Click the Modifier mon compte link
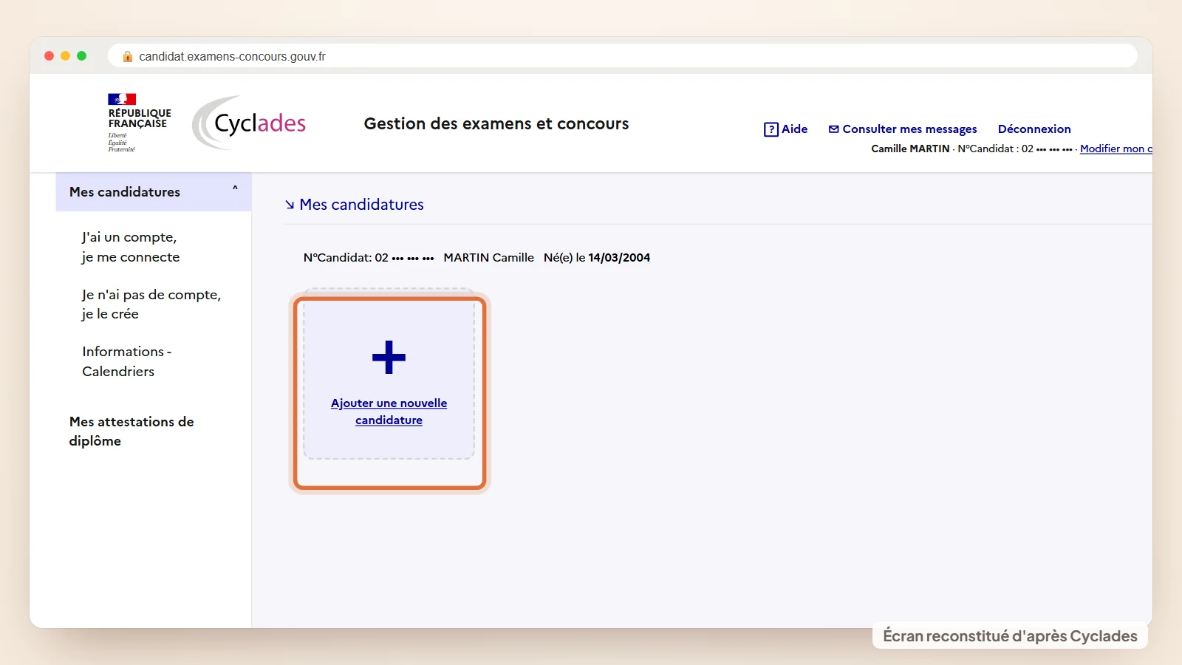1182x665 pixels. pos(1116,149)
